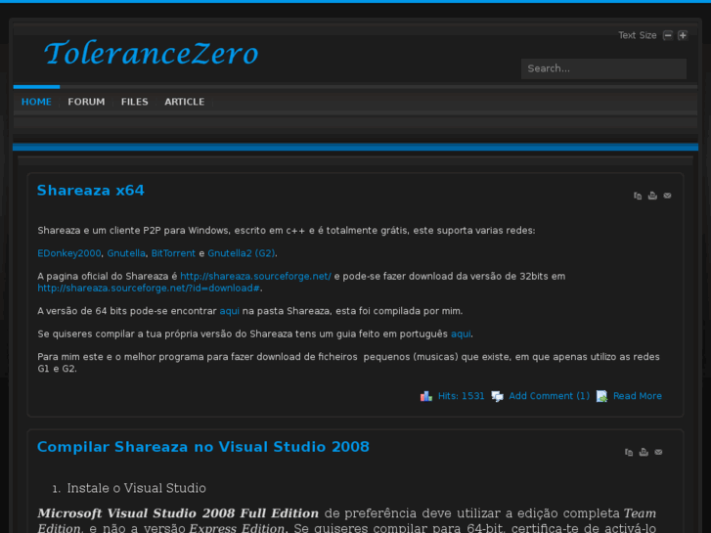Increase text size with plus icon

click(683, 35)
